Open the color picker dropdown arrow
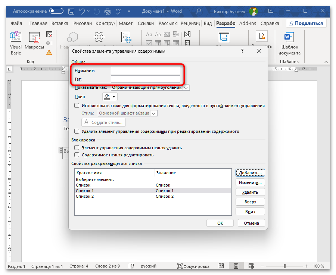This screenshot has height=275, width=336. [114, 97]
